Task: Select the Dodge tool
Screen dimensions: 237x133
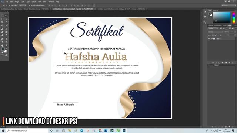Action: click(x=6, y=35)
